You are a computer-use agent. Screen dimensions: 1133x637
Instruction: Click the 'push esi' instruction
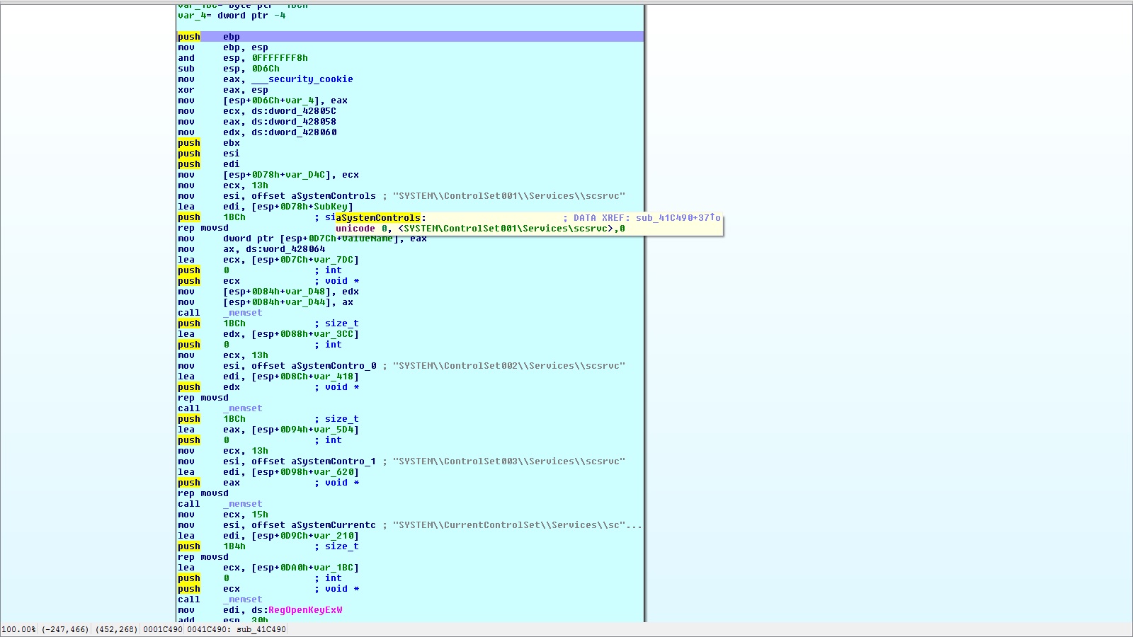(209, 154)
